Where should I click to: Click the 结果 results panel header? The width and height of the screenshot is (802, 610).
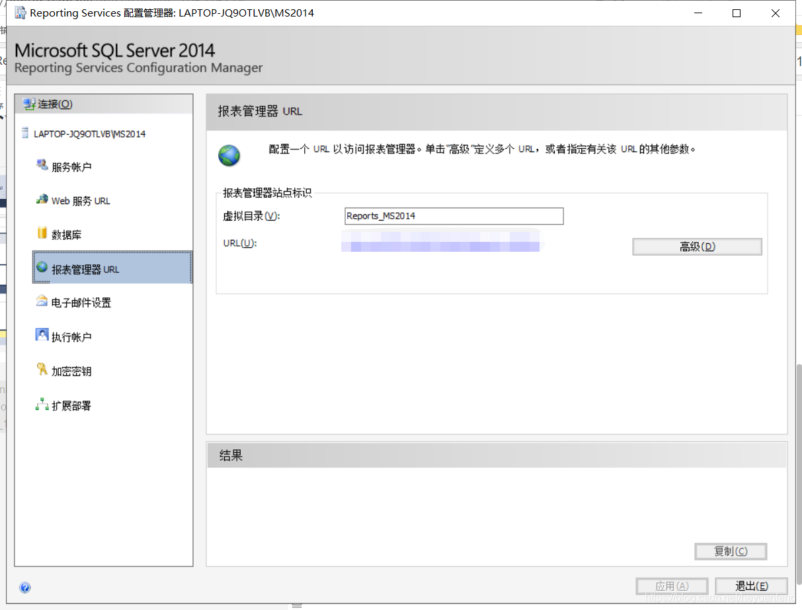[x=497, y=455]
